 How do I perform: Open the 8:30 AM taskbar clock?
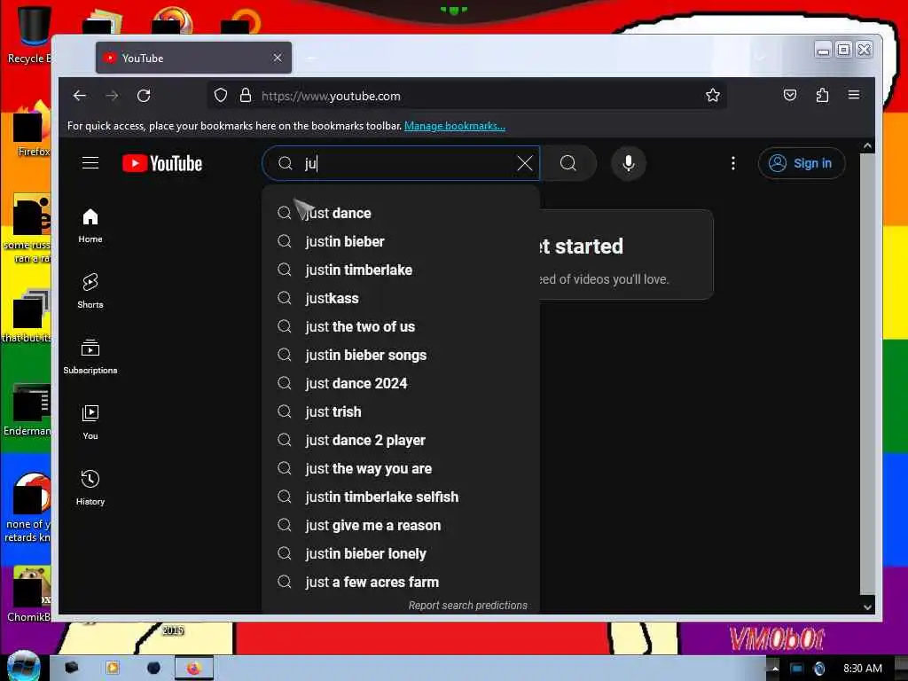[862, 669]
